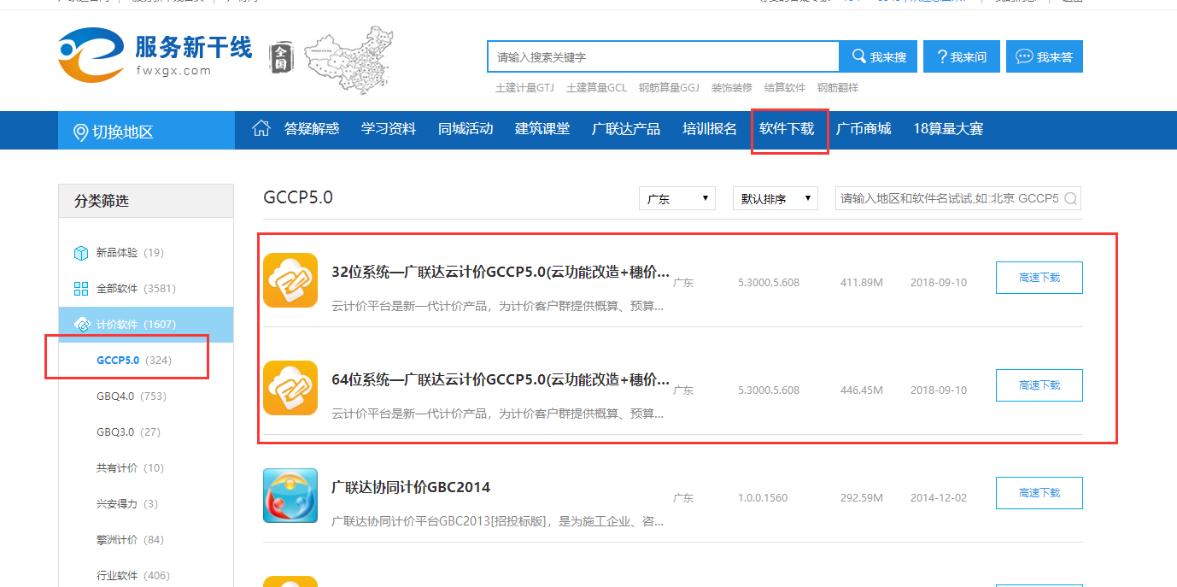Focus the main keyword search field
This screenshot has width=1177, height=587.
click(664, 56)
